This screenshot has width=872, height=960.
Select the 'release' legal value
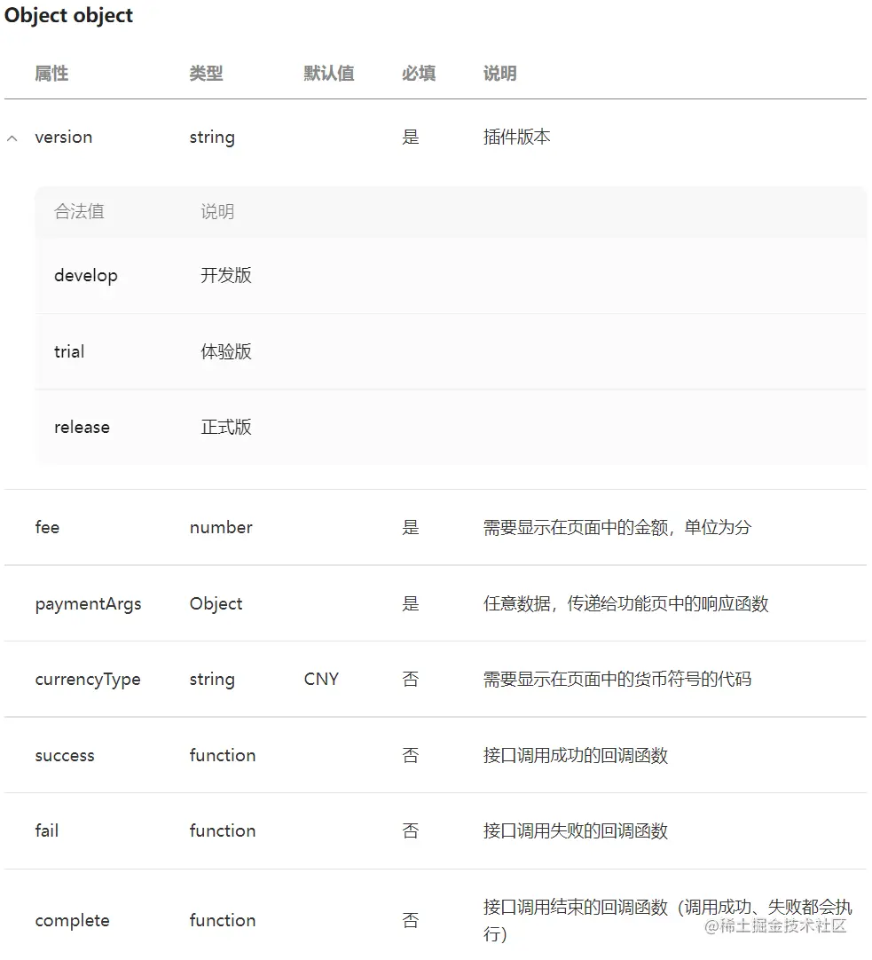(x=82, y=428)
